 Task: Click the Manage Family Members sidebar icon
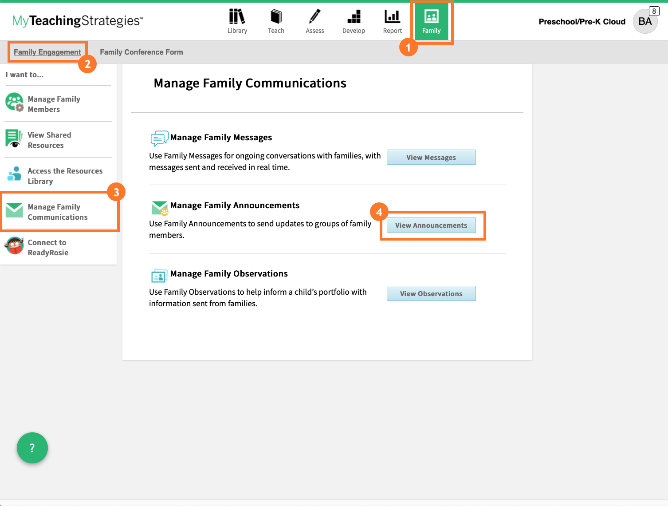coord(14,102)
